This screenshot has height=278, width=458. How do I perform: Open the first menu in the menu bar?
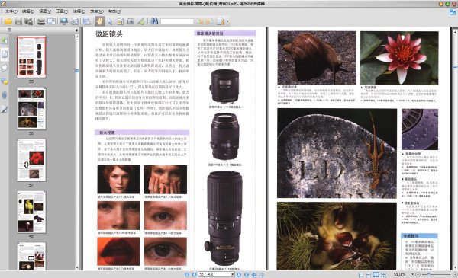(11, 11)
